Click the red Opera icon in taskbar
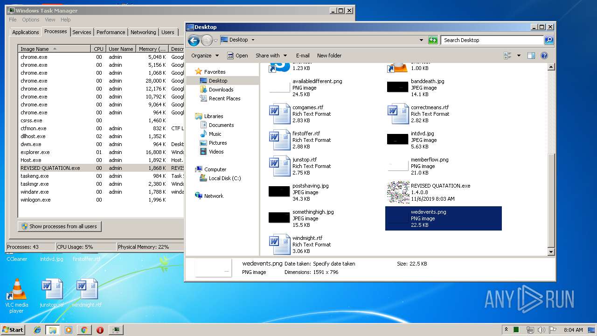The image size is (597, 336). (100, 330)
